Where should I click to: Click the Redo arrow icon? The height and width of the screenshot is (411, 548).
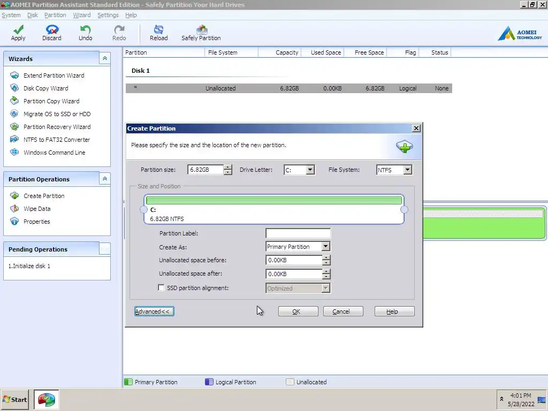coord(119,30)
